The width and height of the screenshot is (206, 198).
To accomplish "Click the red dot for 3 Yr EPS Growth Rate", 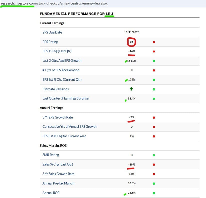I will 154,117.
